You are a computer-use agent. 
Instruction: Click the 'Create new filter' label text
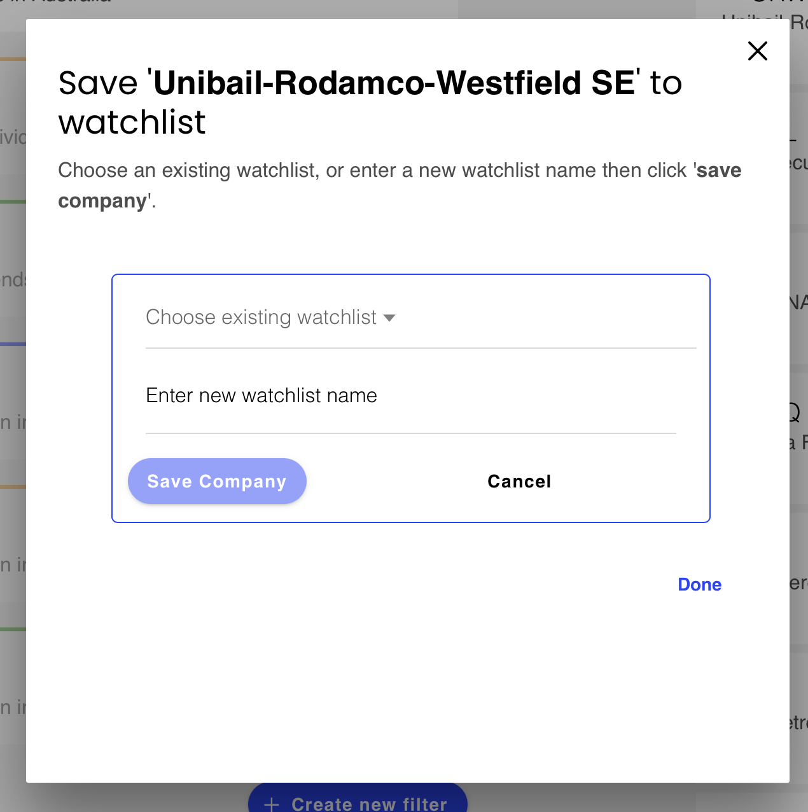369,804
